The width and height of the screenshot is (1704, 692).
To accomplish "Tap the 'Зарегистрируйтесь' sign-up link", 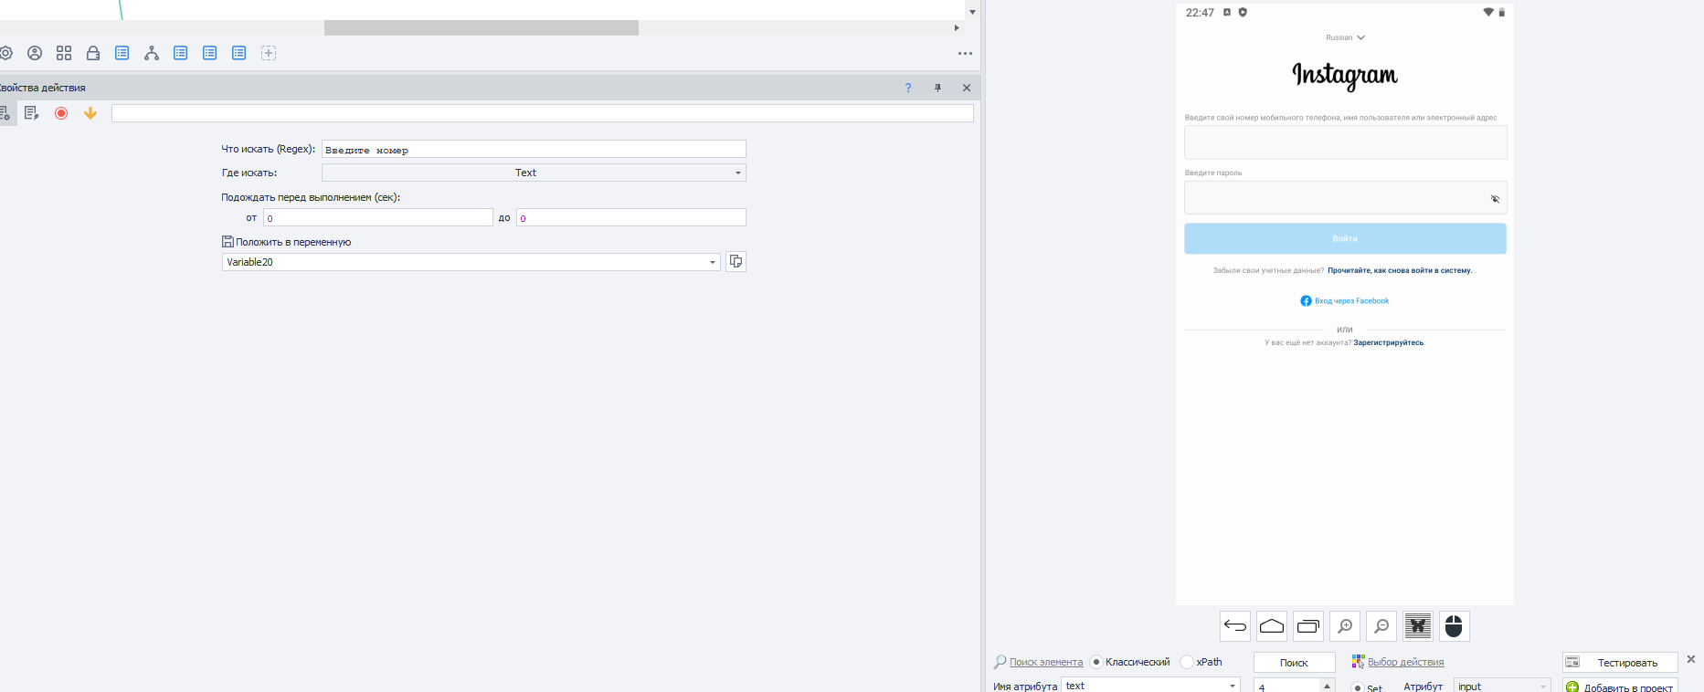I will (1388, 342).
